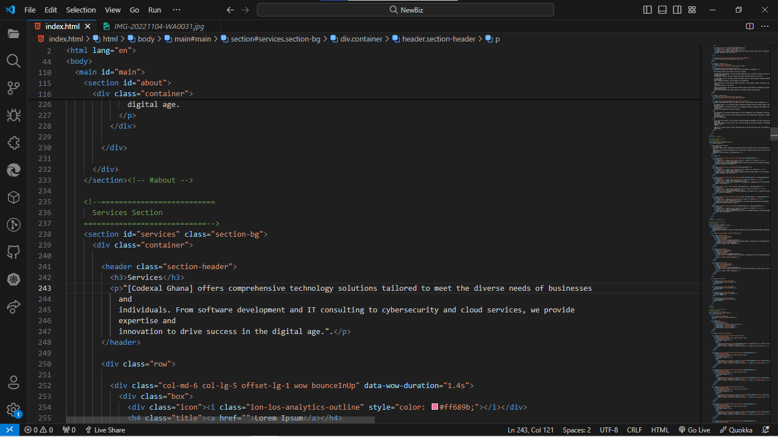The image size is (778, 437).
Task: Open Source Control view
Action: click(14, 88)
